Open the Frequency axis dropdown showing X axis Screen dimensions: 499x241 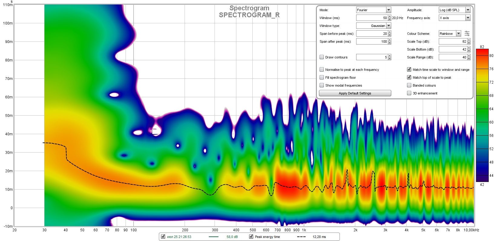[x=455, y=18]
